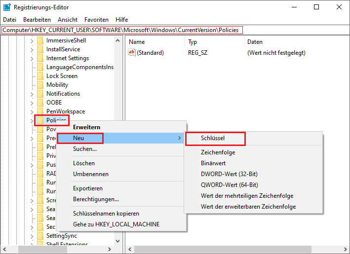Click the REG_SZ type cell
350x254 pixels.
pyautogui.click(x=197, y=53)
